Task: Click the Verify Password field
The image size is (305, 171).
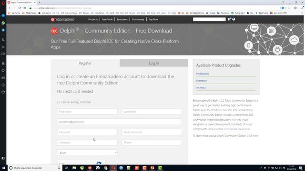Action: [152, 132]
